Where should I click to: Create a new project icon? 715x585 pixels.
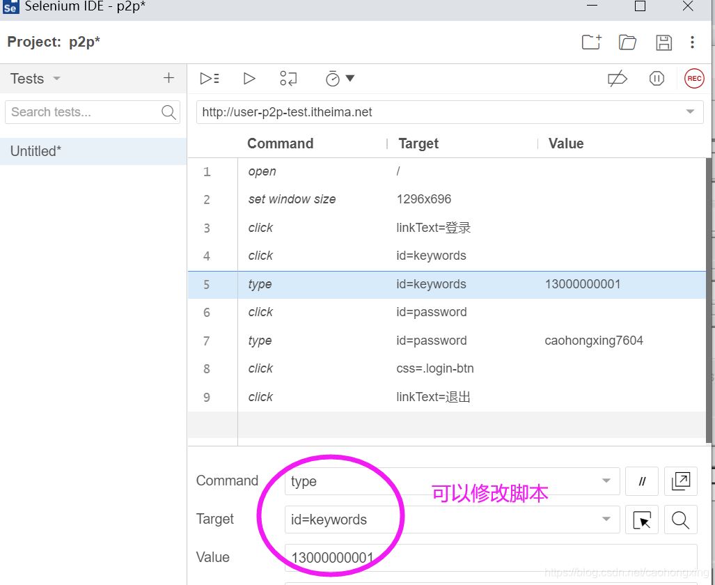coord(592,42)
